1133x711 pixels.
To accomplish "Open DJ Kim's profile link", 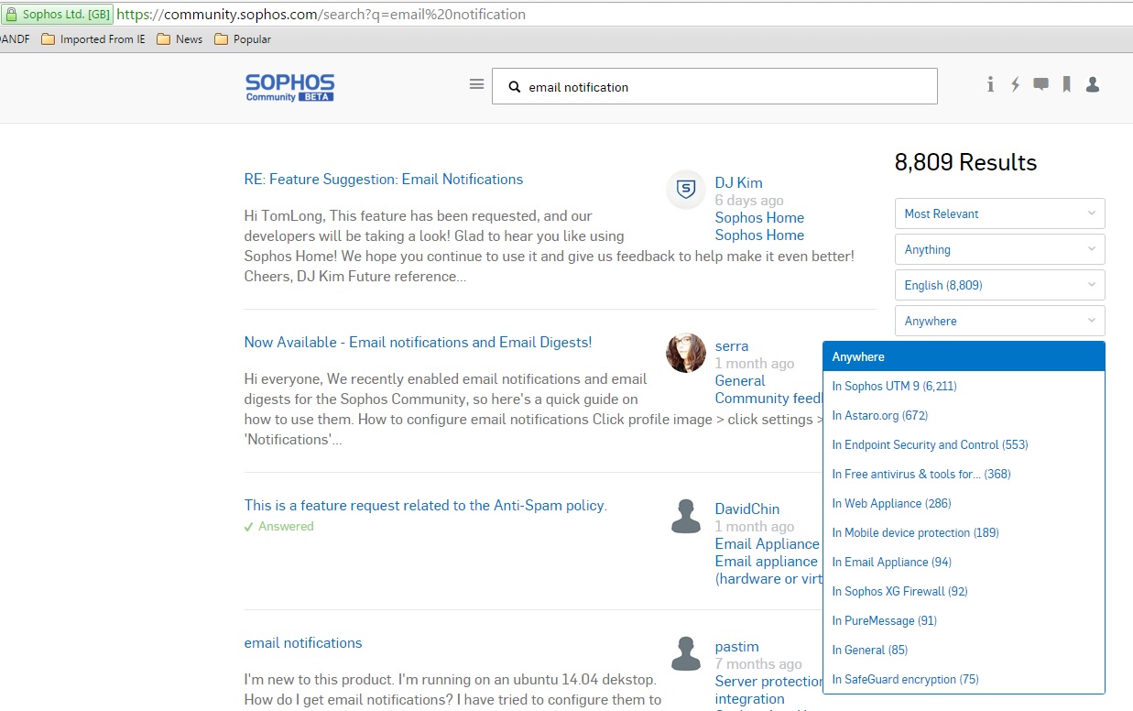I will [738, 183].
